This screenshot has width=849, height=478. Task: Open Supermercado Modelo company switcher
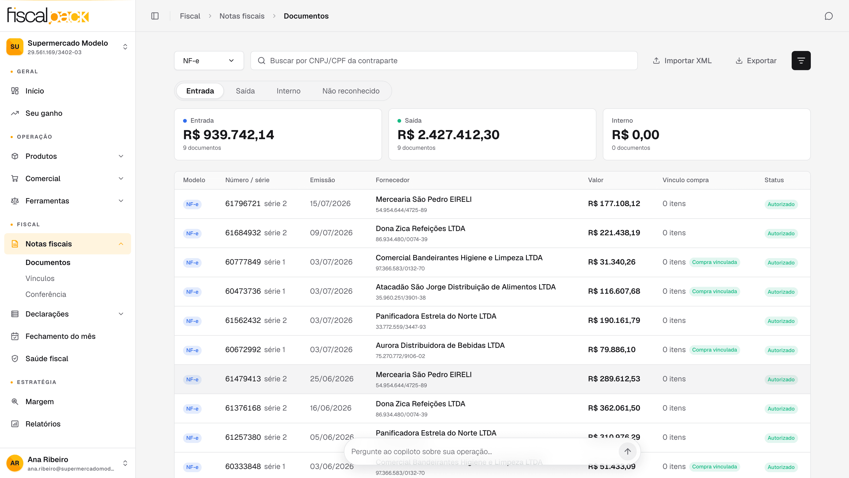68,47
